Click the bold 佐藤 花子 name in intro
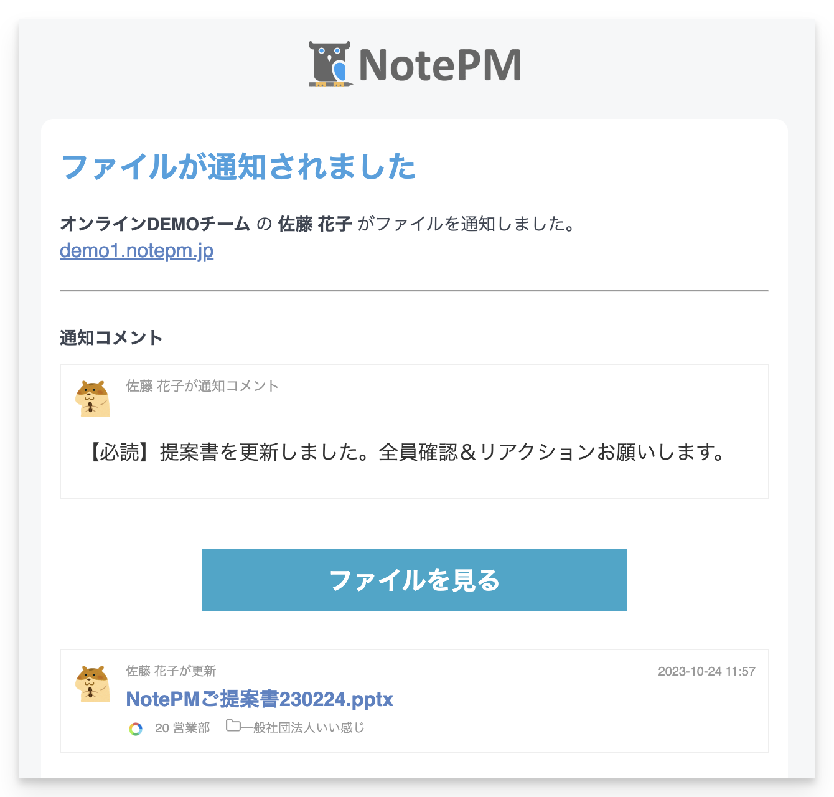Screen dimensions: 834x797 coord(315,224)
